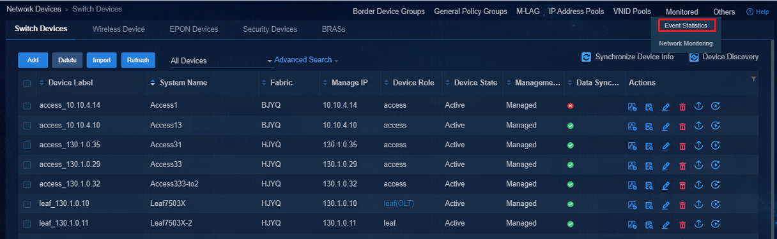777x239 pixels.
Task: Click circular refresh icon in access_130.1.0.29 row
Action: [716, 165]
